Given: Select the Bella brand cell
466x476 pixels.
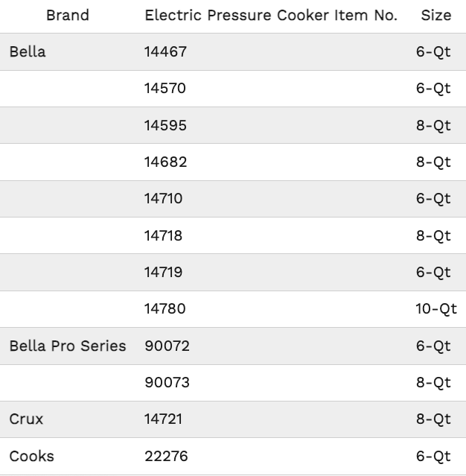Looking at the screenshot, I should pos(28,51).
